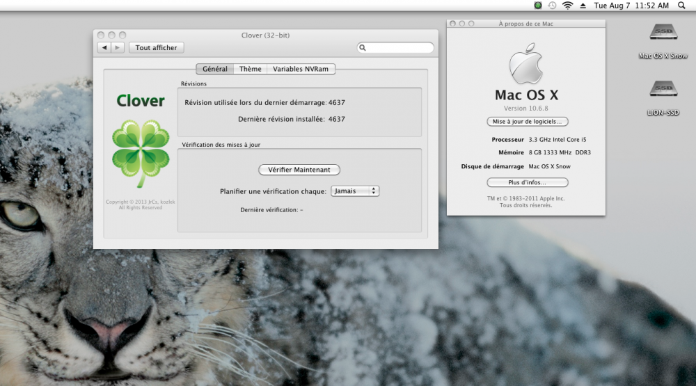The height and width of the screenshot is (386, 696).
Task: Click 'Révision utilisée lors du dernier démarrage' text
Action: [255, 102]
